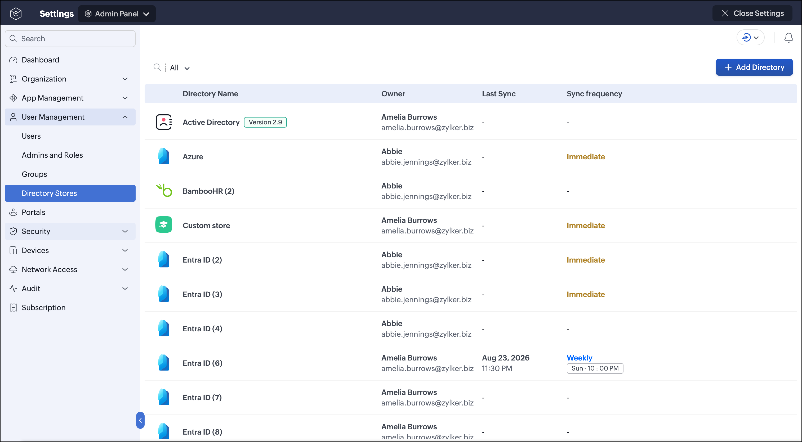Click into the sidebar Search field
This screenshot has height=442, width=802.
coord(70,39)
